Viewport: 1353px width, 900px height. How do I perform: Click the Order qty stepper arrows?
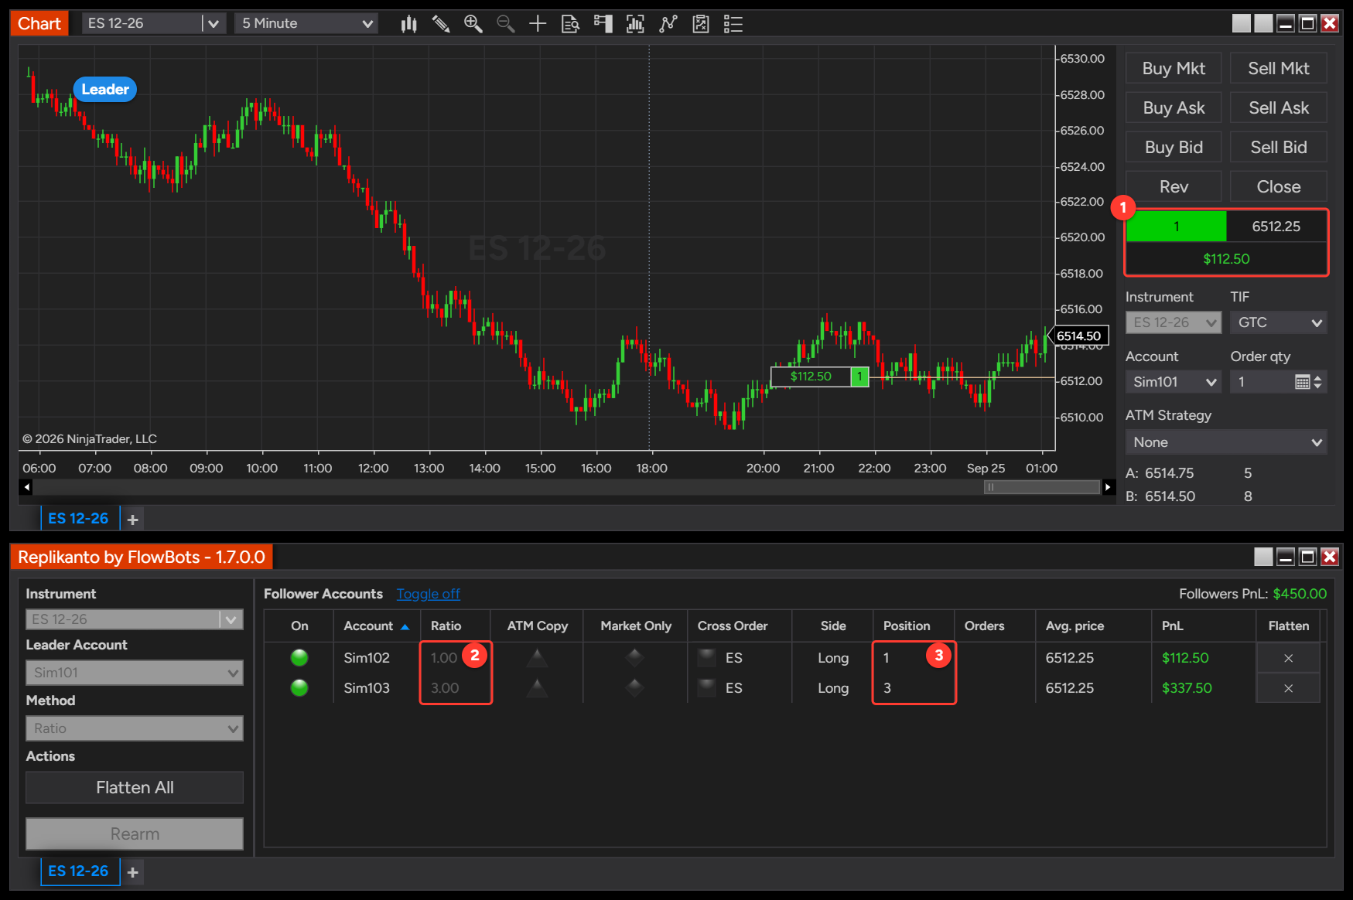pos(1318,382)
